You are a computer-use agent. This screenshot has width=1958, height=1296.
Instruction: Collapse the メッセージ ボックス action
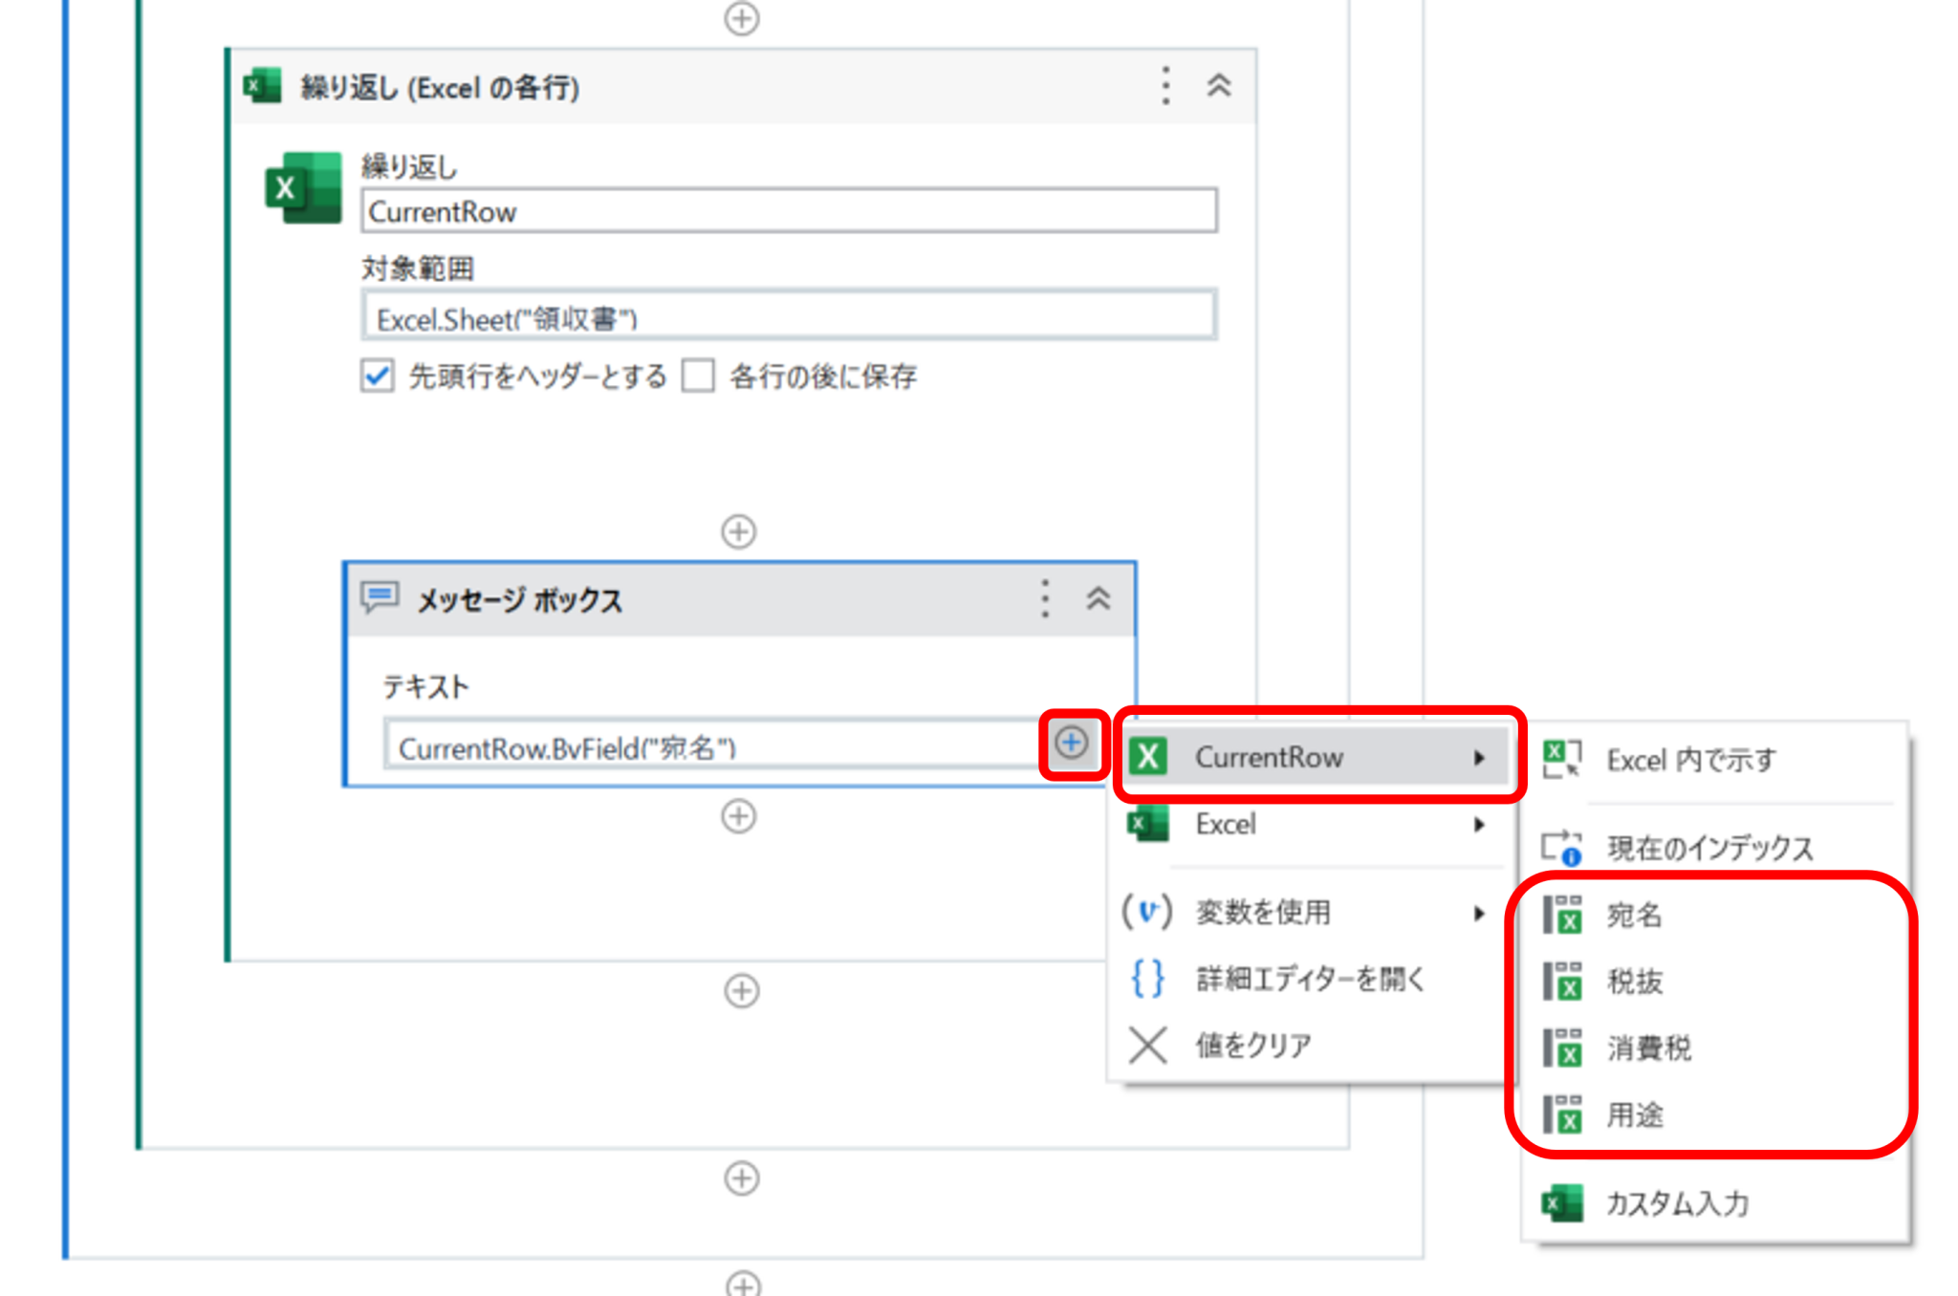[x=1100, y=599]
